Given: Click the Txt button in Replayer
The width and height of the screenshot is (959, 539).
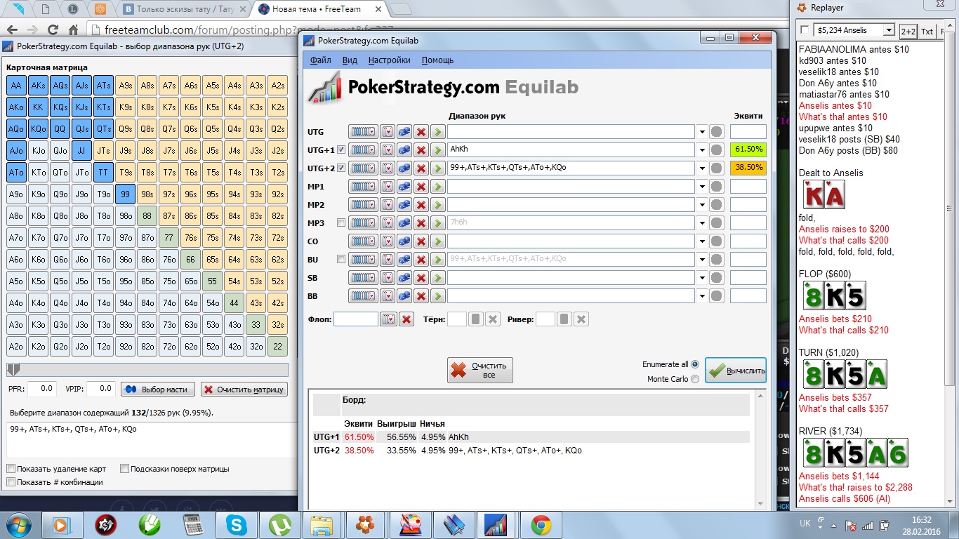Looking at the screenshot, I should tap(927, 31).
